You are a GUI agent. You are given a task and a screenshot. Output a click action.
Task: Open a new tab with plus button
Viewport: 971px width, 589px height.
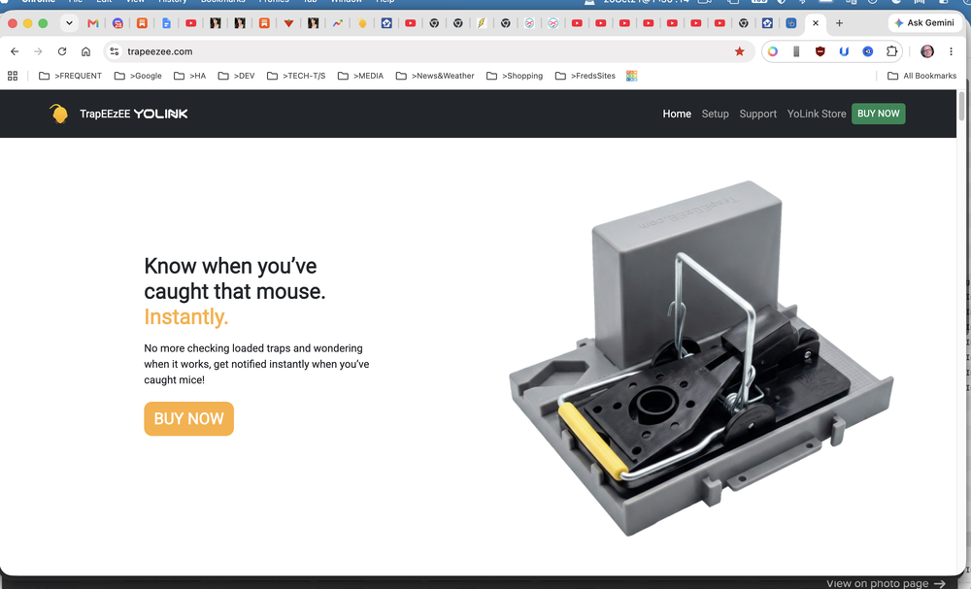pos(839,23)
